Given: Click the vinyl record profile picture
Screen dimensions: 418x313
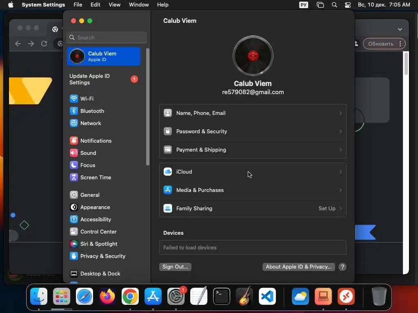Looking at the screenshot, I should [253, 56].
